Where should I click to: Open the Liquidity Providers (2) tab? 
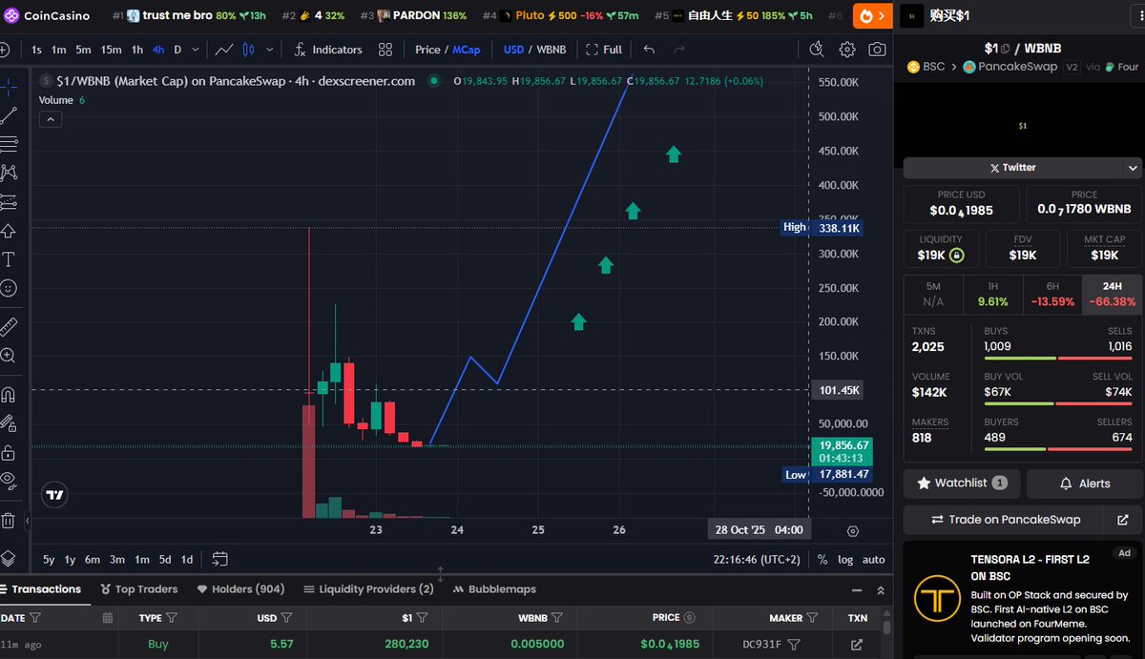[x=368, y=589]
